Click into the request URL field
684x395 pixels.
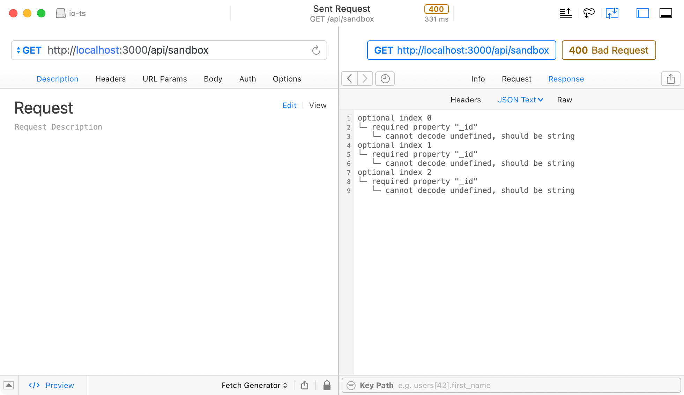[169, 50]
